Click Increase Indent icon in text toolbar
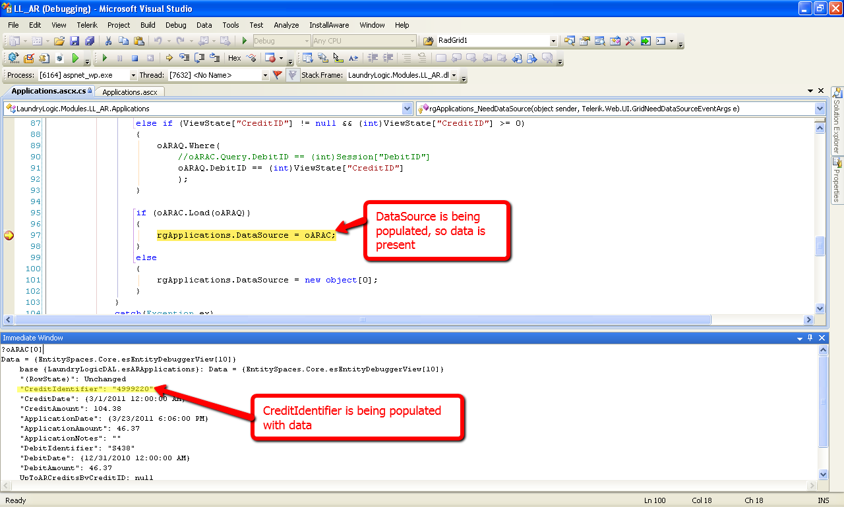The image size is (844, 507). click(388, 58)
